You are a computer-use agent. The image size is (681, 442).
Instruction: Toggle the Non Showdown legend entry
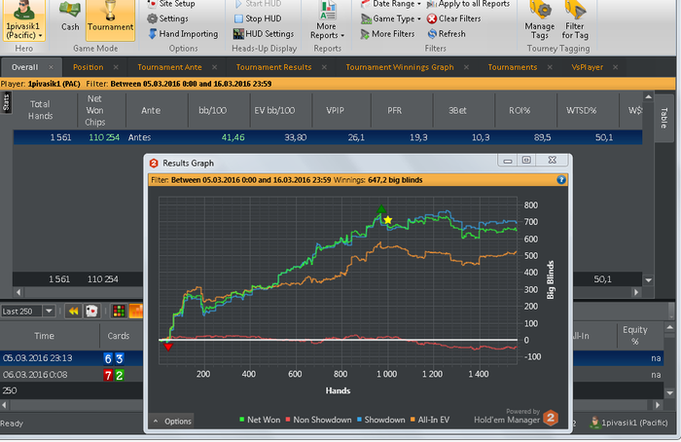(318, 420)
